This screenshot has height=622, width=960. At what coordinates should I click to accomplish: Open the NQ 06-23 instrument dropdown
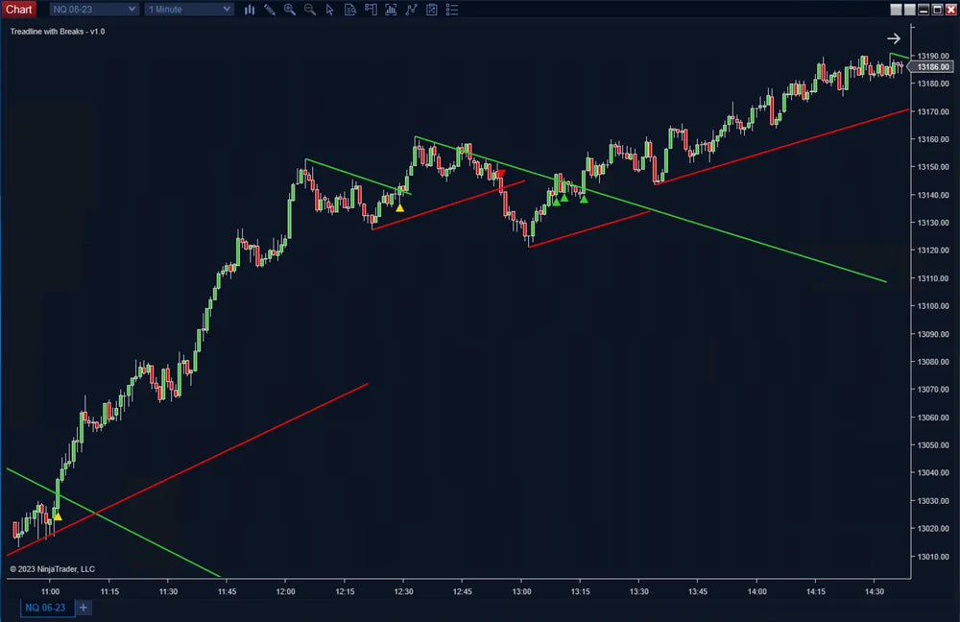(93, 9)
